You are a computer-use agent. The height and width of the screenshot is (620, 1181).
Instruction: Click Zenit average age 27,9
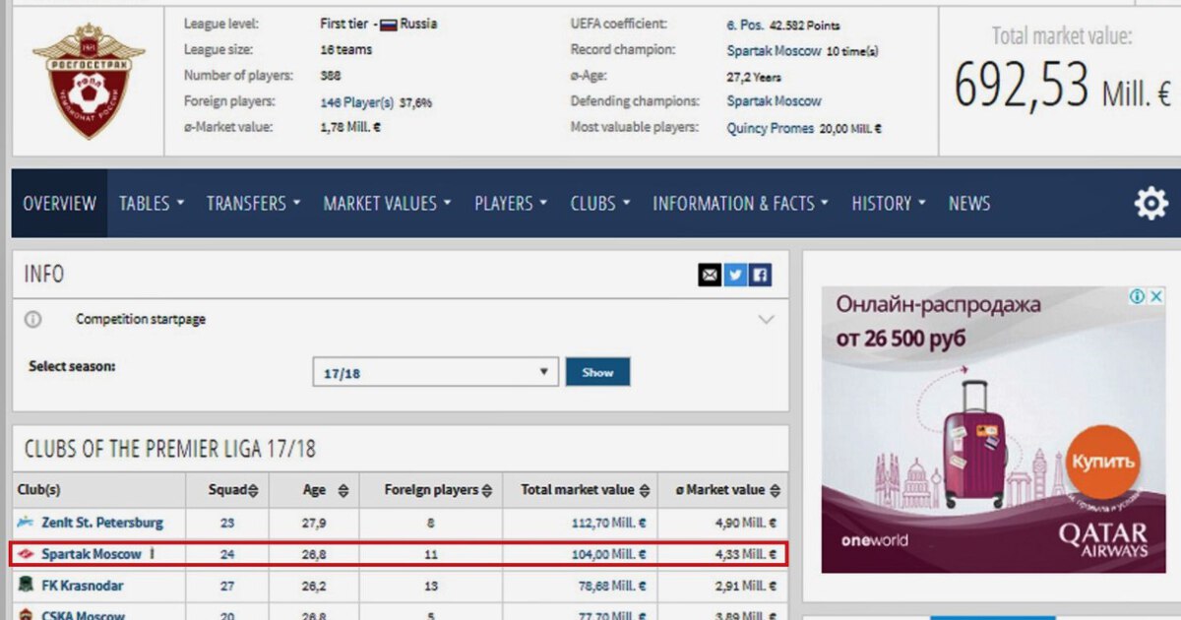[x=315, y=523]
